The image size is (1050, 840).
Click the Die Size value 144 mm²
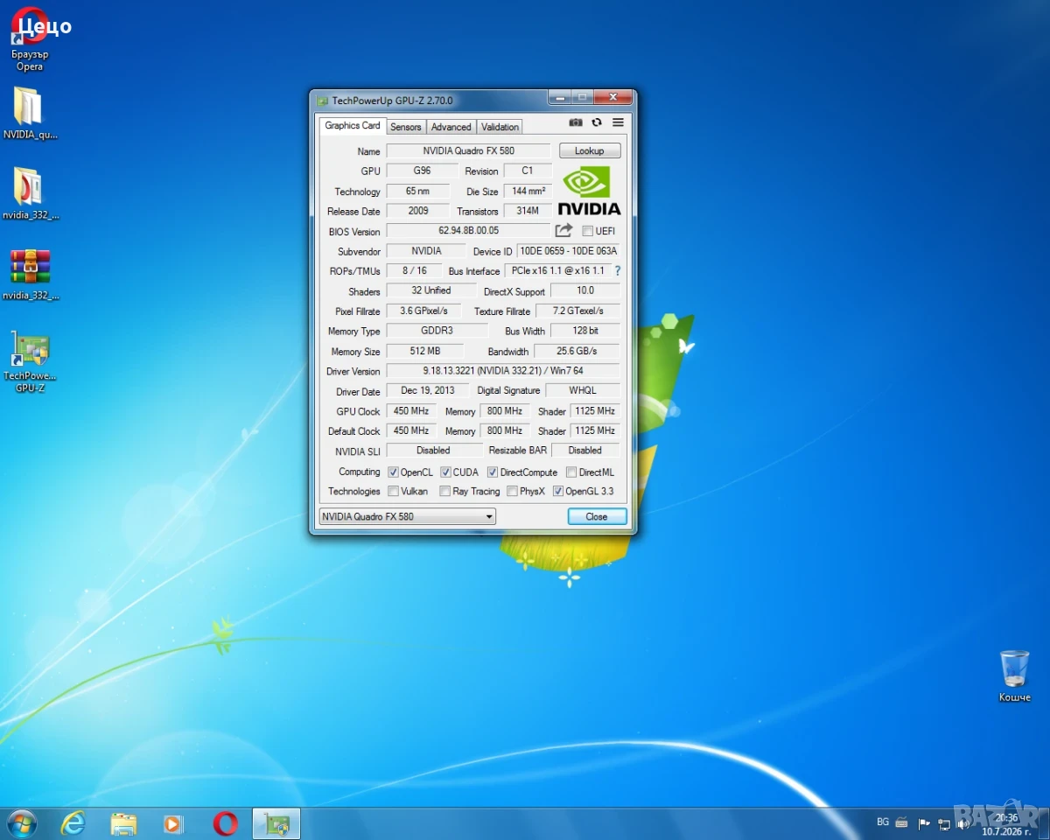tap(528, 191)
